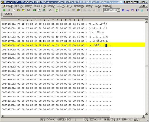Click the Find Previous binoculars icon
This screenshot has width=149, height=122.
[128, 10]
